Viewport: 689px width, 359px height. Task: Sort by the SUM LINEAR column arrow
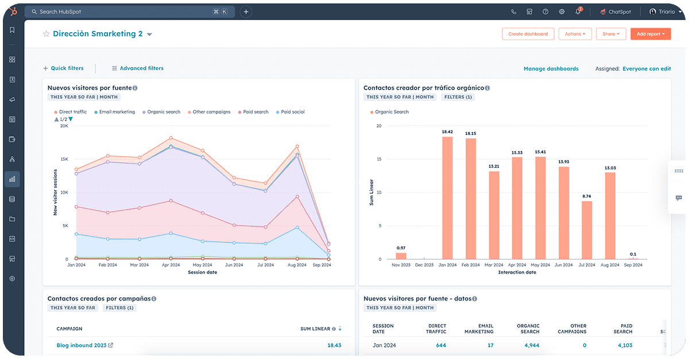tap(340, 329)
